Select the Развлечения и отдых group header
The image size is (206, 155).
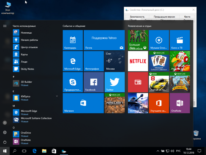(140, 26)
